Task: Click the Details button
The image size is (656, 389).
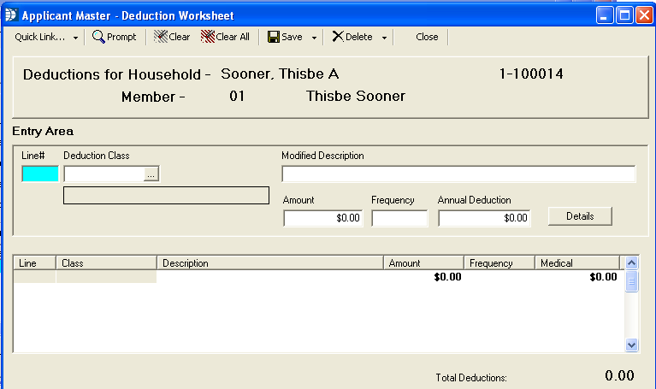Action: [580, 216]
